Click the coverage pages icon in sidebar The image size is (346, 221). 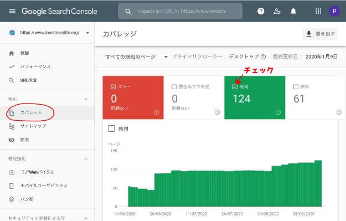[12, 113]
